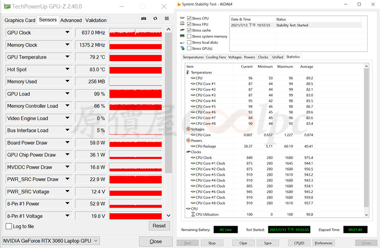This screenshot has width=380, height=248.
Task: Click the icon beside CPU Clock row
Action: (193, 158)
